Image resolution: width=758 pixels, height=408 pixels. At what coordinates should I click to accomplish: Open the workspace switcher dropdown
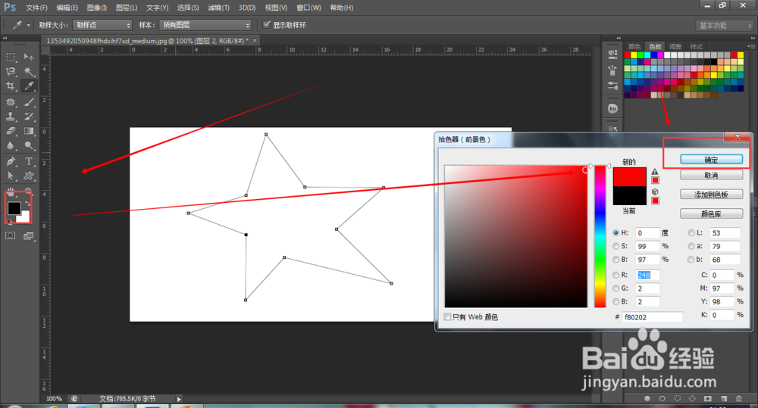coord(725,26)
